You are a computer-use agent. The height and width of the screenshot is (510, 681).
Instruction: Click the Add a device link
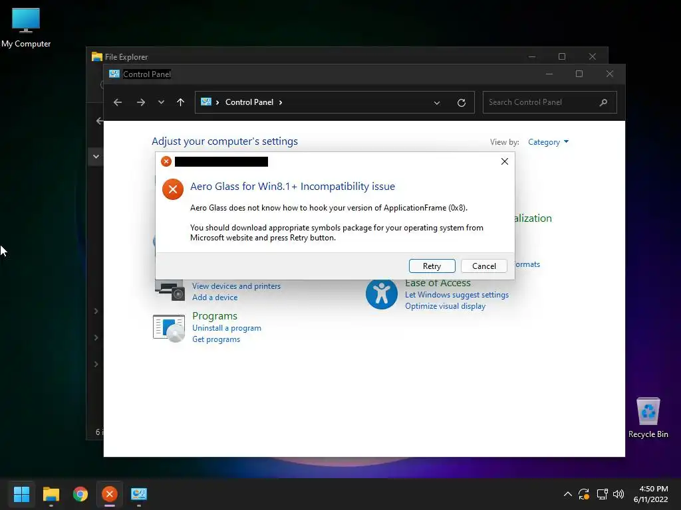tap(215, 297)
